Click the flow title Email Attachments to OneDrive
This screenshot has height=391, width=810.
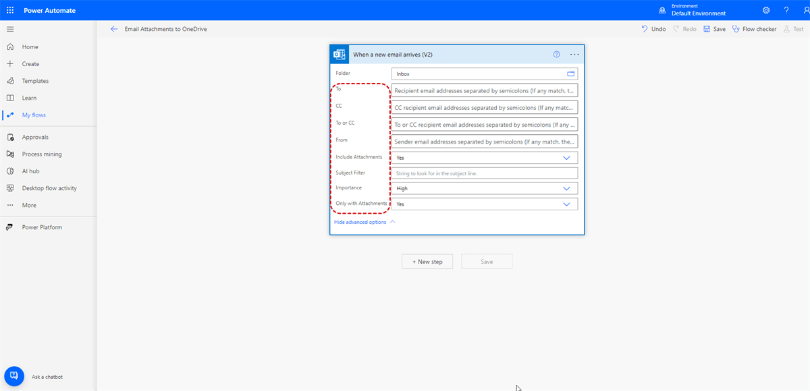point(166,29)
